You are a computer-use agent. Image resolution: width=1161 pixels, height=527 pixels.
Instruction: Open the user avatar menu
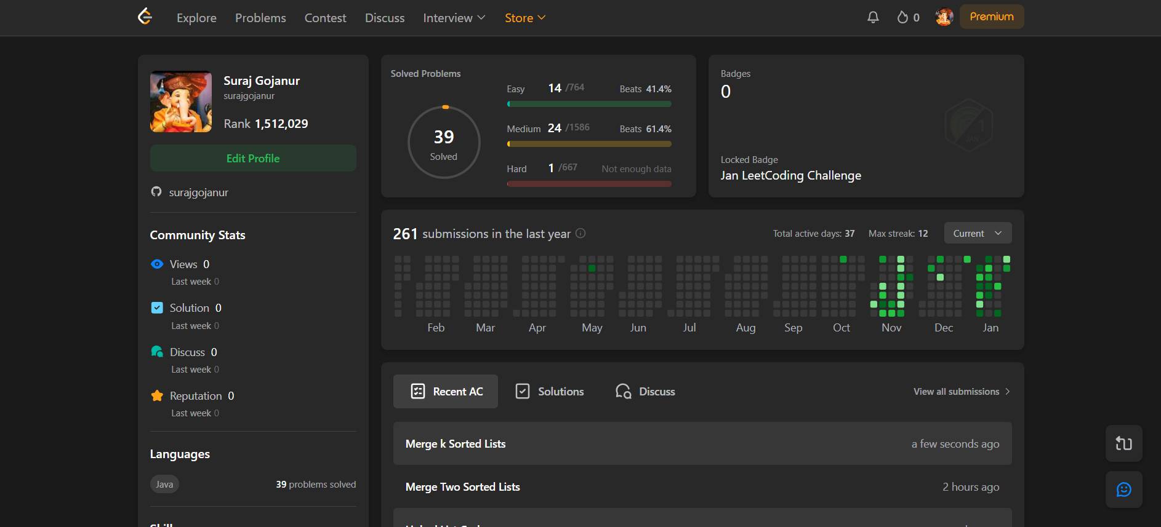[x=944, y=17]
